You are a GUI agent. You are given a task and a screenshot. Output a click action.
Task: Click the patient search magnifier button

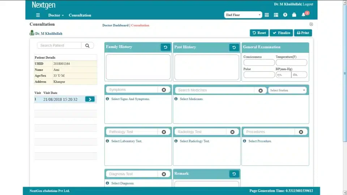pyautogui.click(x=87, y=45)
